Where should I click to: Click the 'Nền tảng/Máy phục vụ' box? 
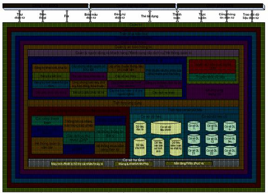[x=189, y=163]
